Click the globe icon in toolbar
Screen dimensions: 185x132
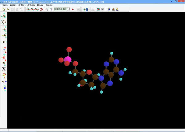(109, 10)
